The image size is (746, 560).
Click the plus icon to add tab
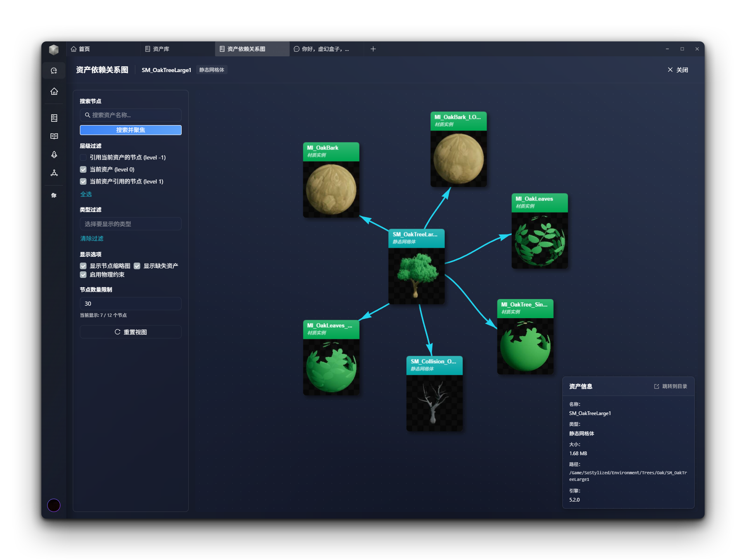coord(373,49)
